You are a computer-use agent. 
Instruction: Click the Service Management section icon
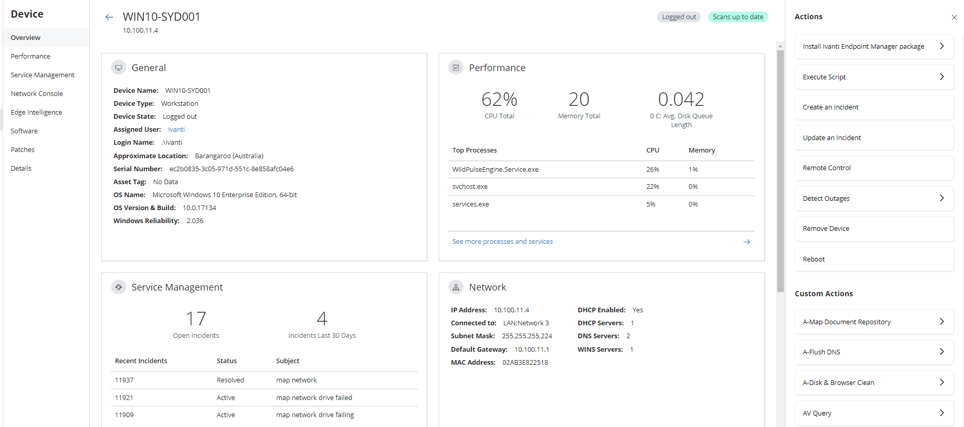(119, 287)
